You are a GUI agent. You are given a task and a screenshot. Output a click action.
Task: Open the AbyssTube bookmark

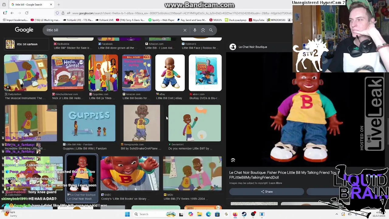(256, 20)
